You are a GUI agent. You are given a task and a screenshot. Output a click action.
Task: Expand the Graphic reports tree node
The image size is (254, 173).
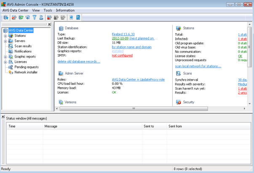5,57
